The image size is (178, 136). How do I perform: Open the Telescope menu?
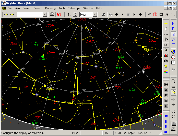click(74, 8)
